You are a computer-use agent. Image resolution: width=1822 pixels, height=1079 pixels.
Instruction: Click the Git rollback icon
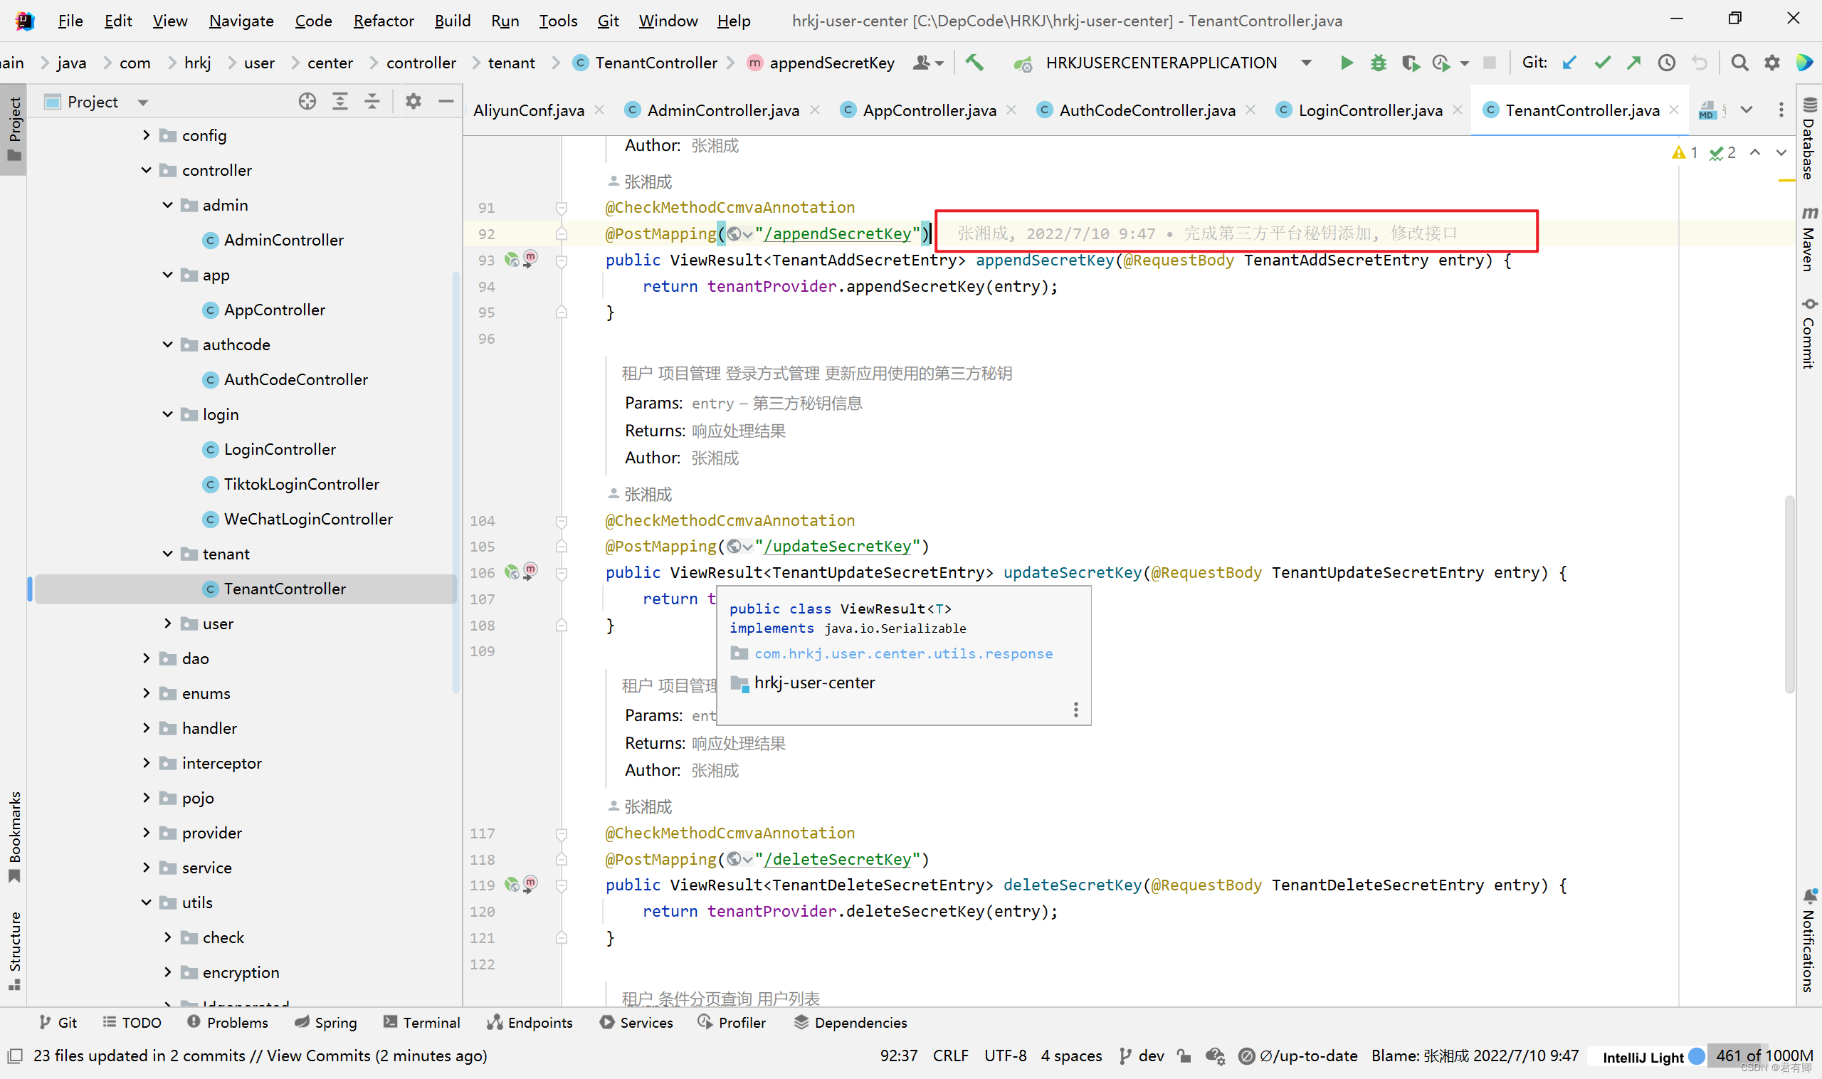(1699, 63)
